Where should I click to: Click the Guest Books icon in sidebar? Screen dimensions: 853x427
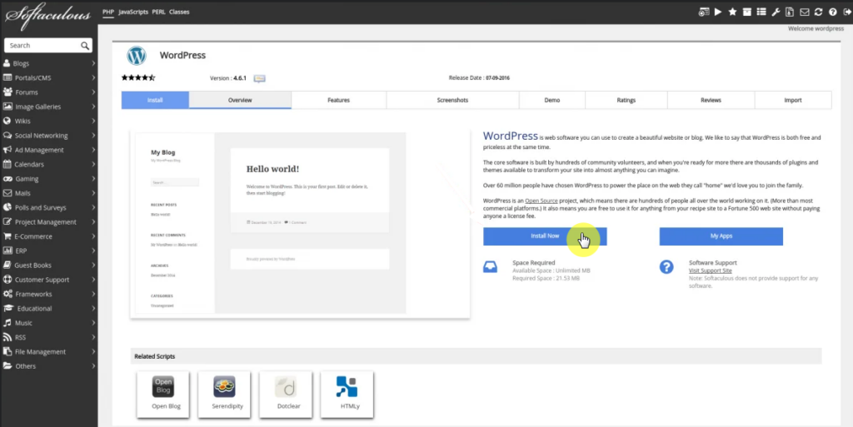pyautogui.click(x=7, y=265)
